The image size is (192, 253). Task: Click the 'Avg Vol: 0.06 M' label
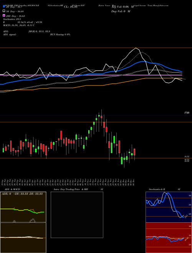point(122,7)
